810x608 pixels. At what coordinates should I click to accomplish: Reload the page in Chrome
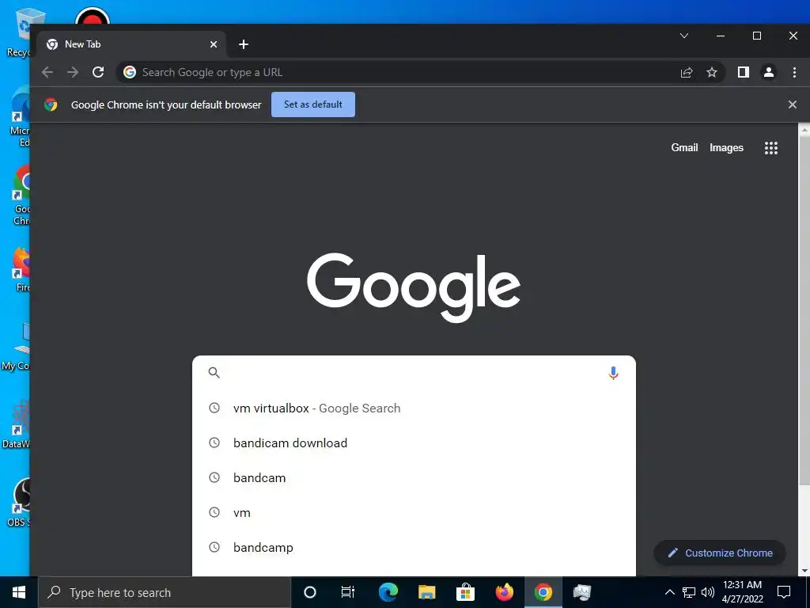(x=98, y=72)
